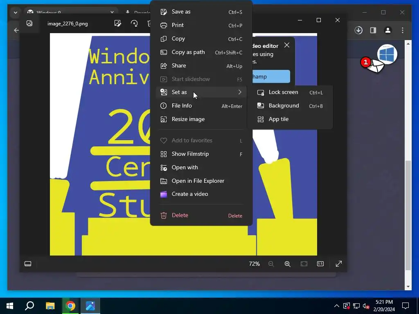The width and height of the screenshot is (419, 314).
Task: Click the Chrome back arrow button
Action: click(16, 30)
